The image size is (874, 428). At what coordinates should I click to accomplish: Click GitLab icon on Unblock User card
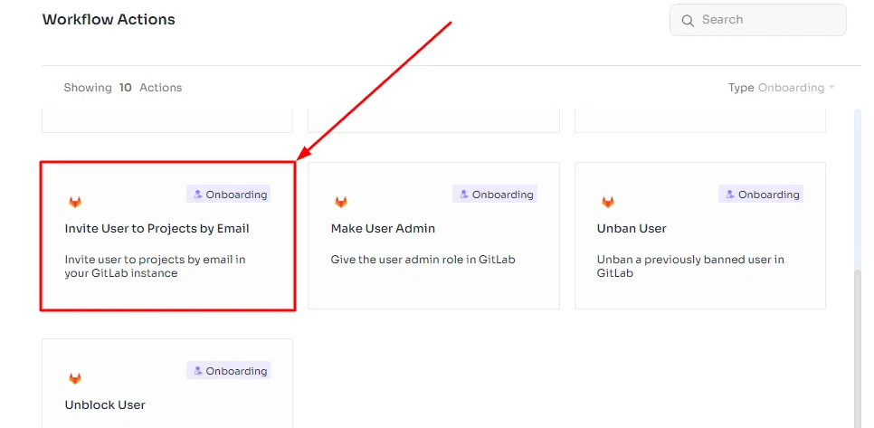click(x=75, y=378)
